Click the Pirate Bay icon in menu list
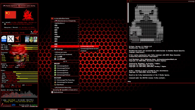The height and width of the screenshot is (110, 195). [x=55, y=80]
